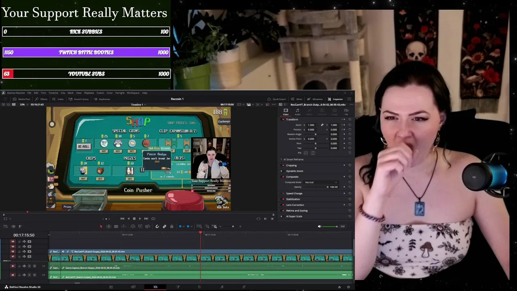Flip clip vertically in Inspector
517x291 pixels.
click(313, 153)
